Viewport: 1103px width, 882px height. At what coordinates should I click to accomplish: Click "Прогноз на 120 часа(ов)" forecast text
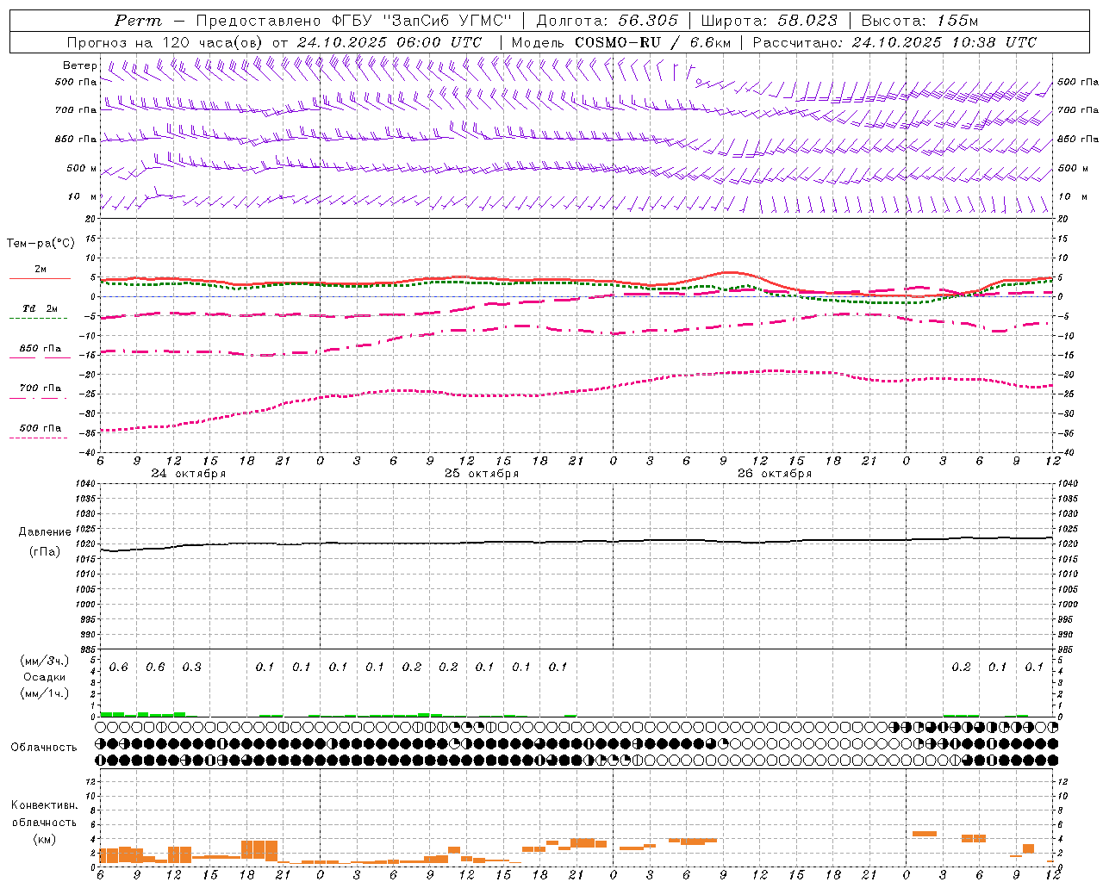point(166,42)
